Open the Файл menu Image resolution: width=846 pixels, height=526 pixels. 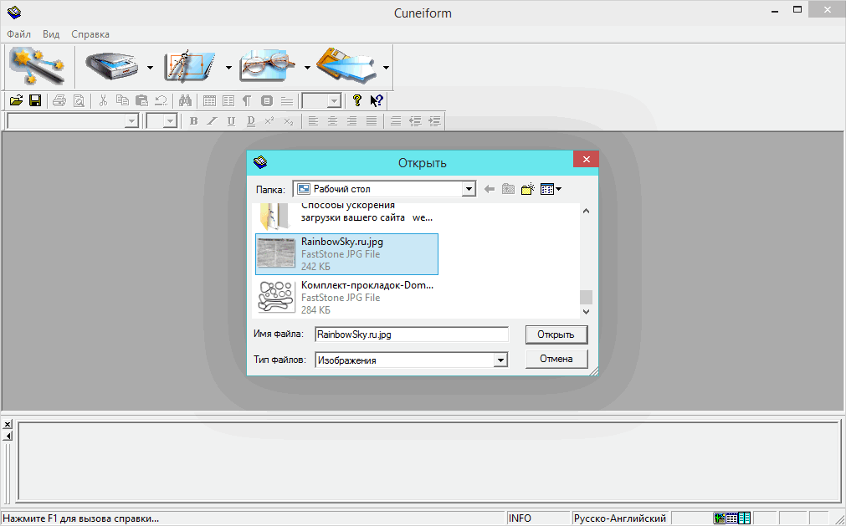18,34
